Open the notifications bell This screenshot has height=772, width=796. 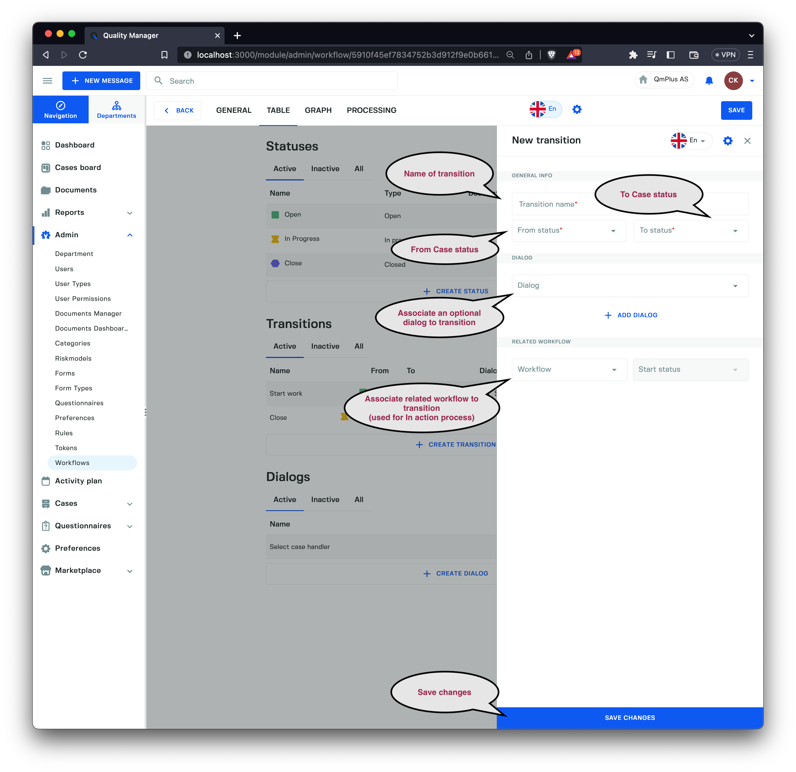coord(709,80)
